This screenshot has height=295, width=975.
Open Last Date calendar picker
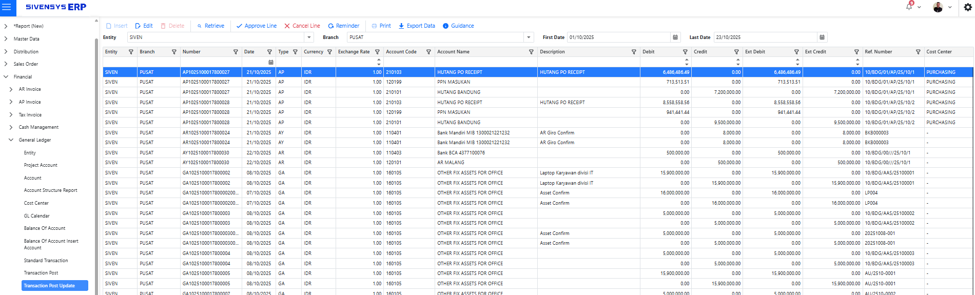click(822, 37)
